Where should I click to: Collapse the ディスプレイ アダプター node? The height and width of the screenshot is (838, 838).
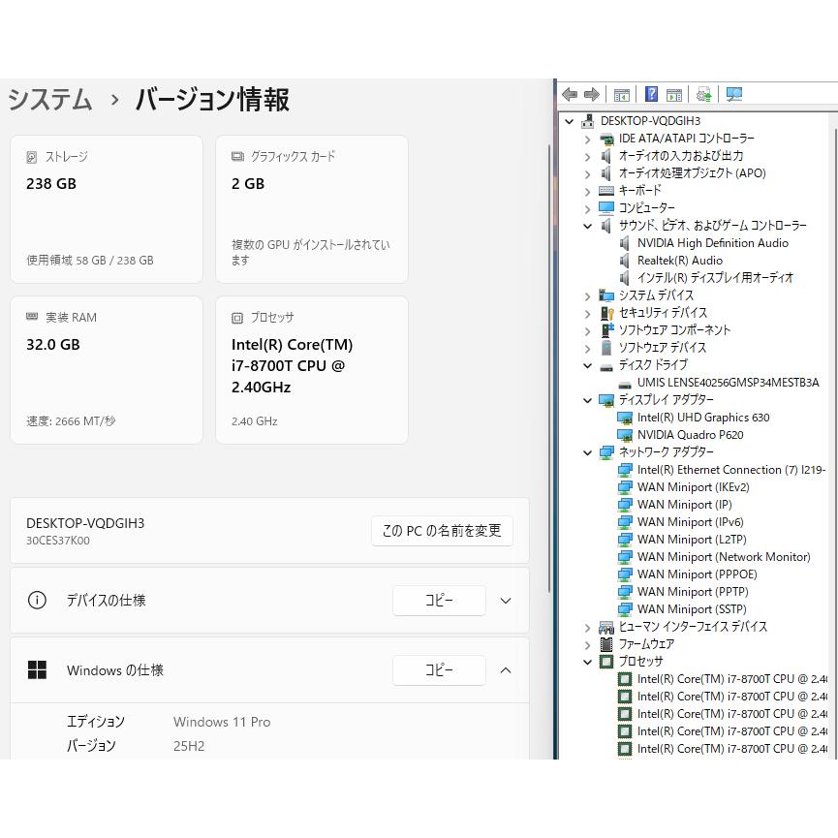coord(588,401)
